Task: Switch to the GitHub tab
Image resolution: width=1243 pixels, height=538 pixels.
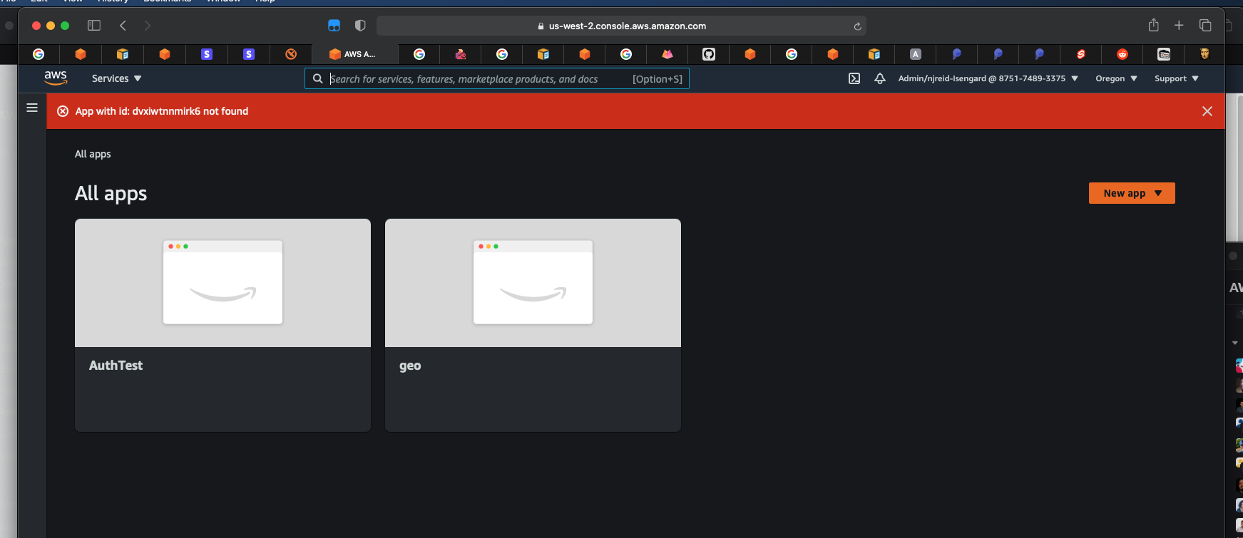Action: click(x=709, y=54)
